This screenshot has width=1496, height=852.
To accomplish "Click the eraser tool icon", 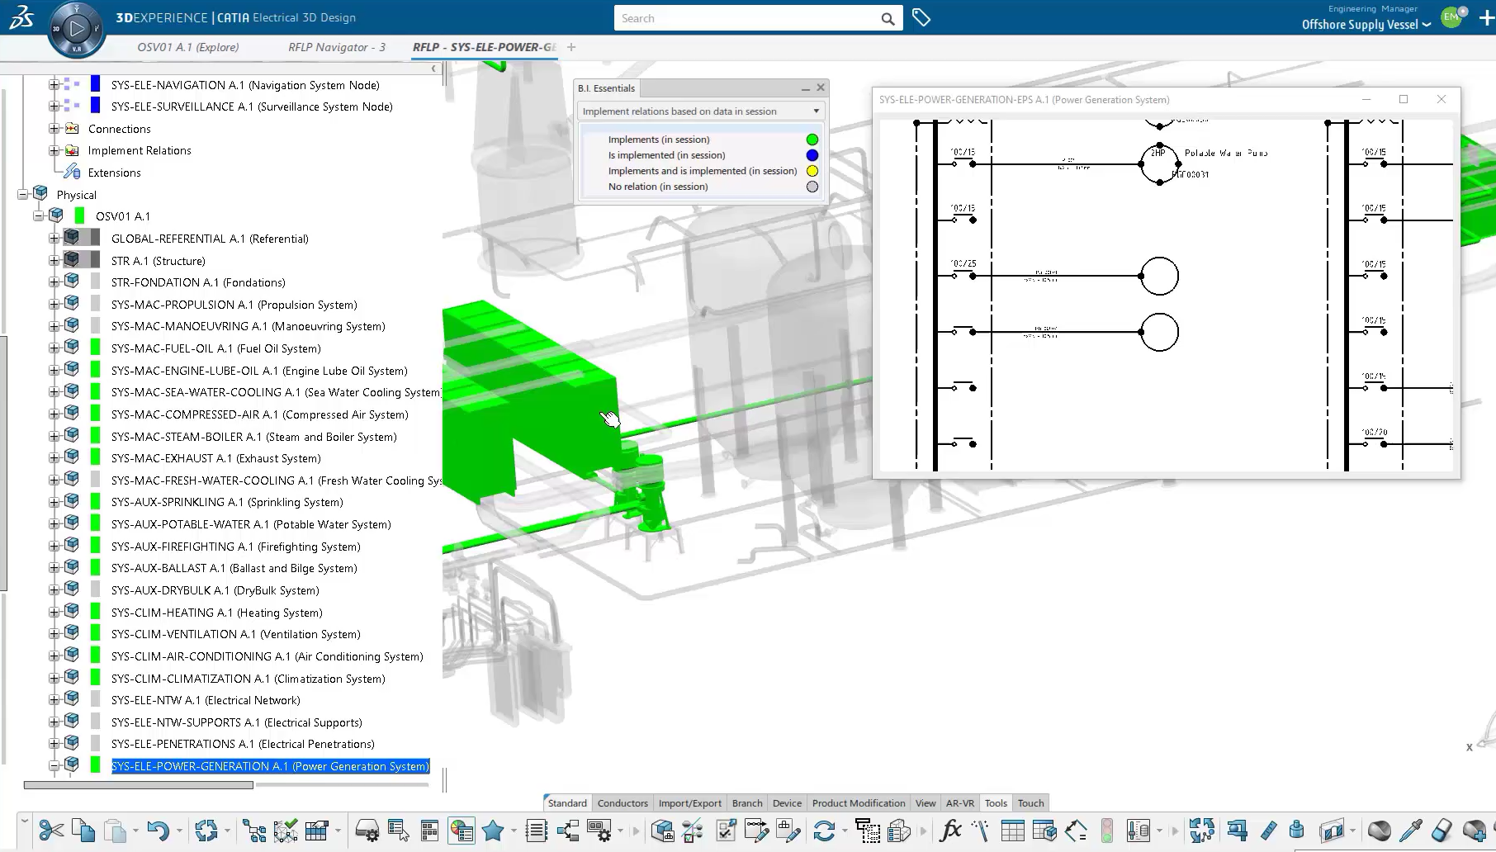I will (1441, 831).
